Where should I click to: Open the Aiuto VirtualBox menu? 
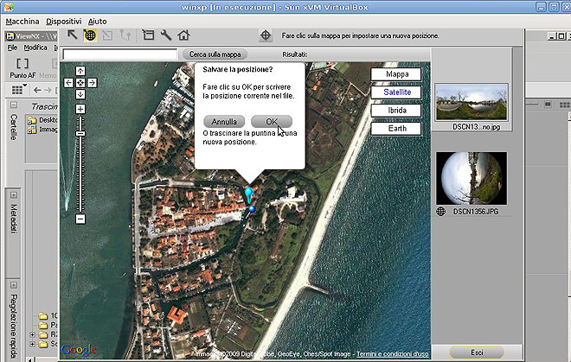coord(97,22)
